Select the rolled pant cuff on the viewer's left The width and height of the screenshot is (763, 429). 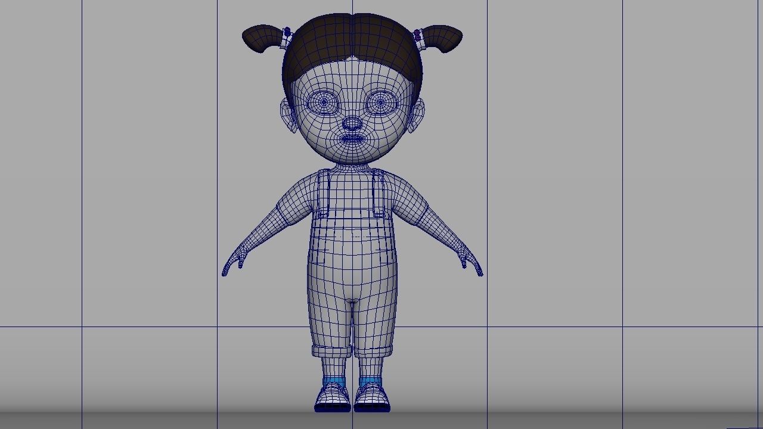tap(331, 351)
